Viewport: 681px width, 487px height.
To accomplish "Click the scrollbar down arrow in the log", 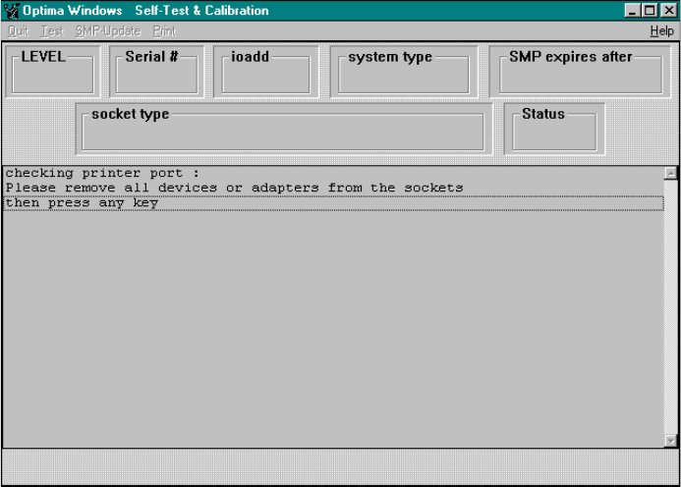I will click(670, 441).
